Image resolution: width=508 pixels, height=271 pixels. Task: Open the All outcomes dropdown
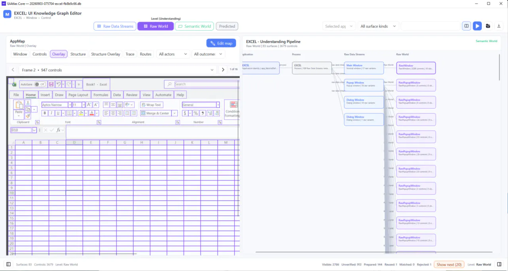coord(208,54)
